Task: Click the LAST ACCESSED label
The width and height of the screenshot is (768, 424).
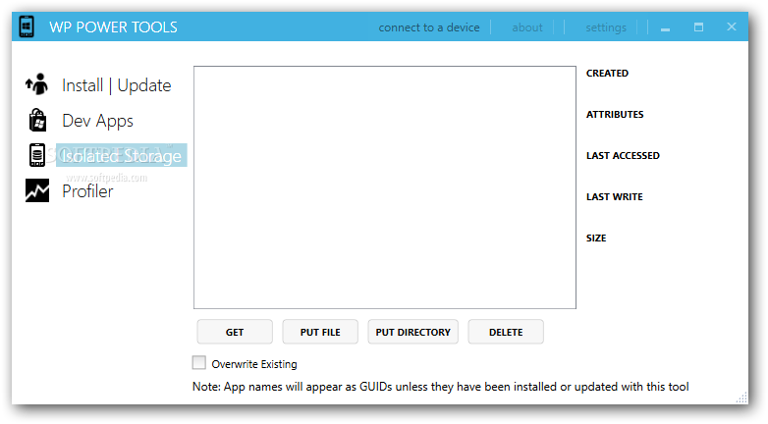Action: [x=623, y=155]
